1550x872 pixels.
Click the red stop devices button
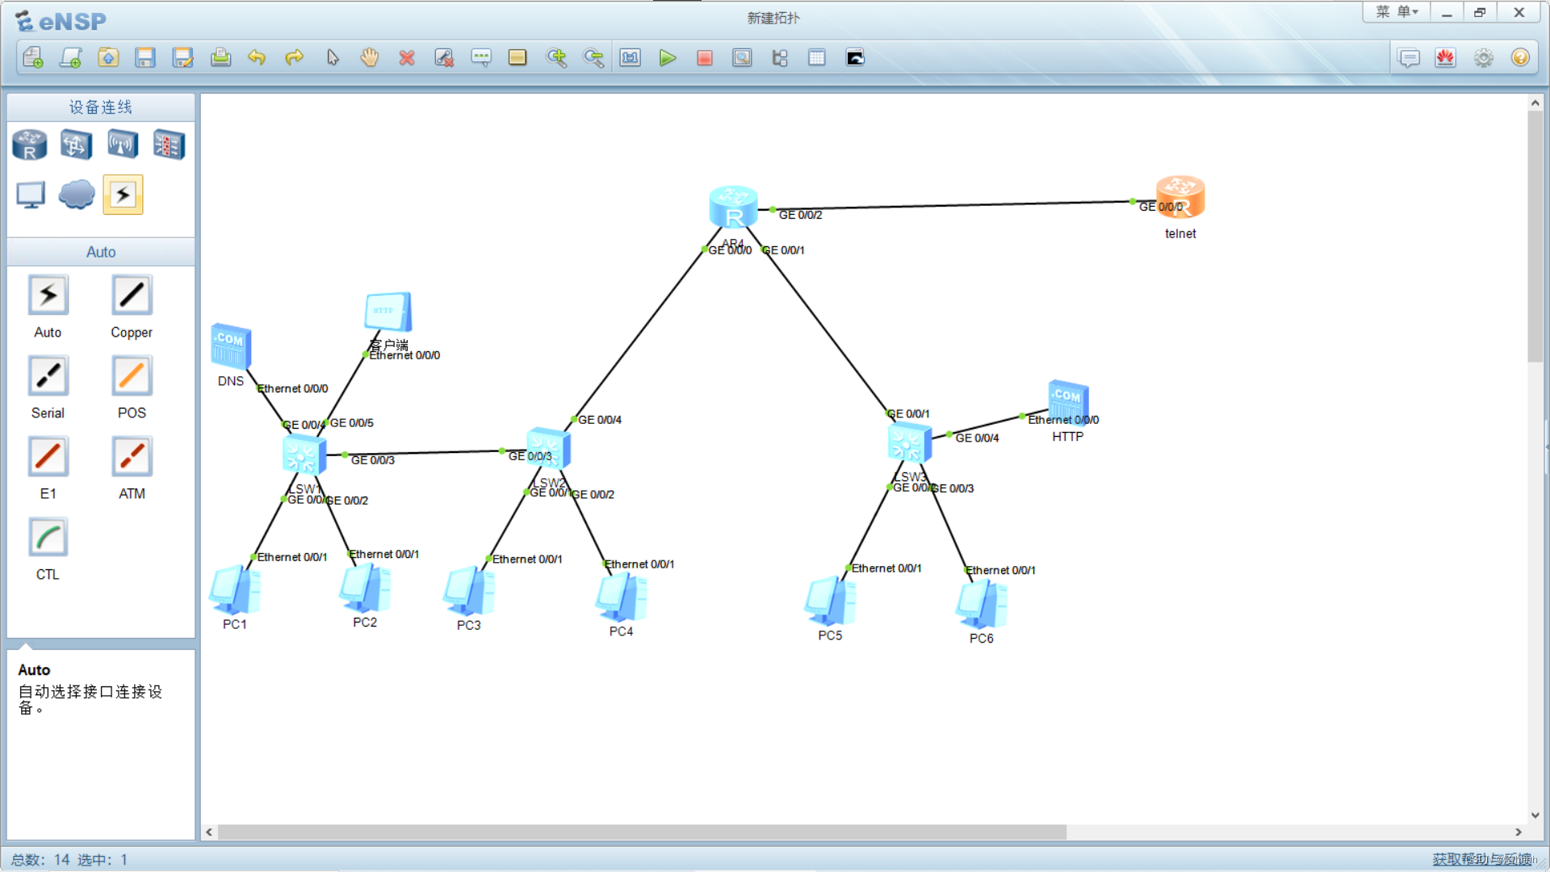click(x=705, y=58)
